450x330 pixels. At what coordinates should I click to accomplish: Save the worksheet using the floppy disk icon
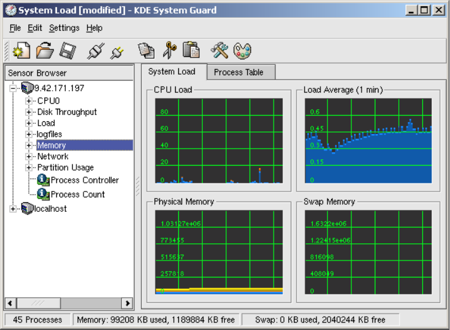(68, 50)
